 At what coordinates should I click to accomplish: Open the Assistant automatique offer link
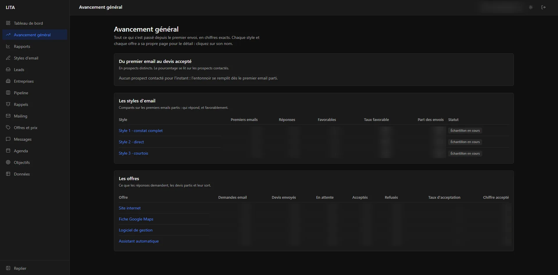(139, 241)
